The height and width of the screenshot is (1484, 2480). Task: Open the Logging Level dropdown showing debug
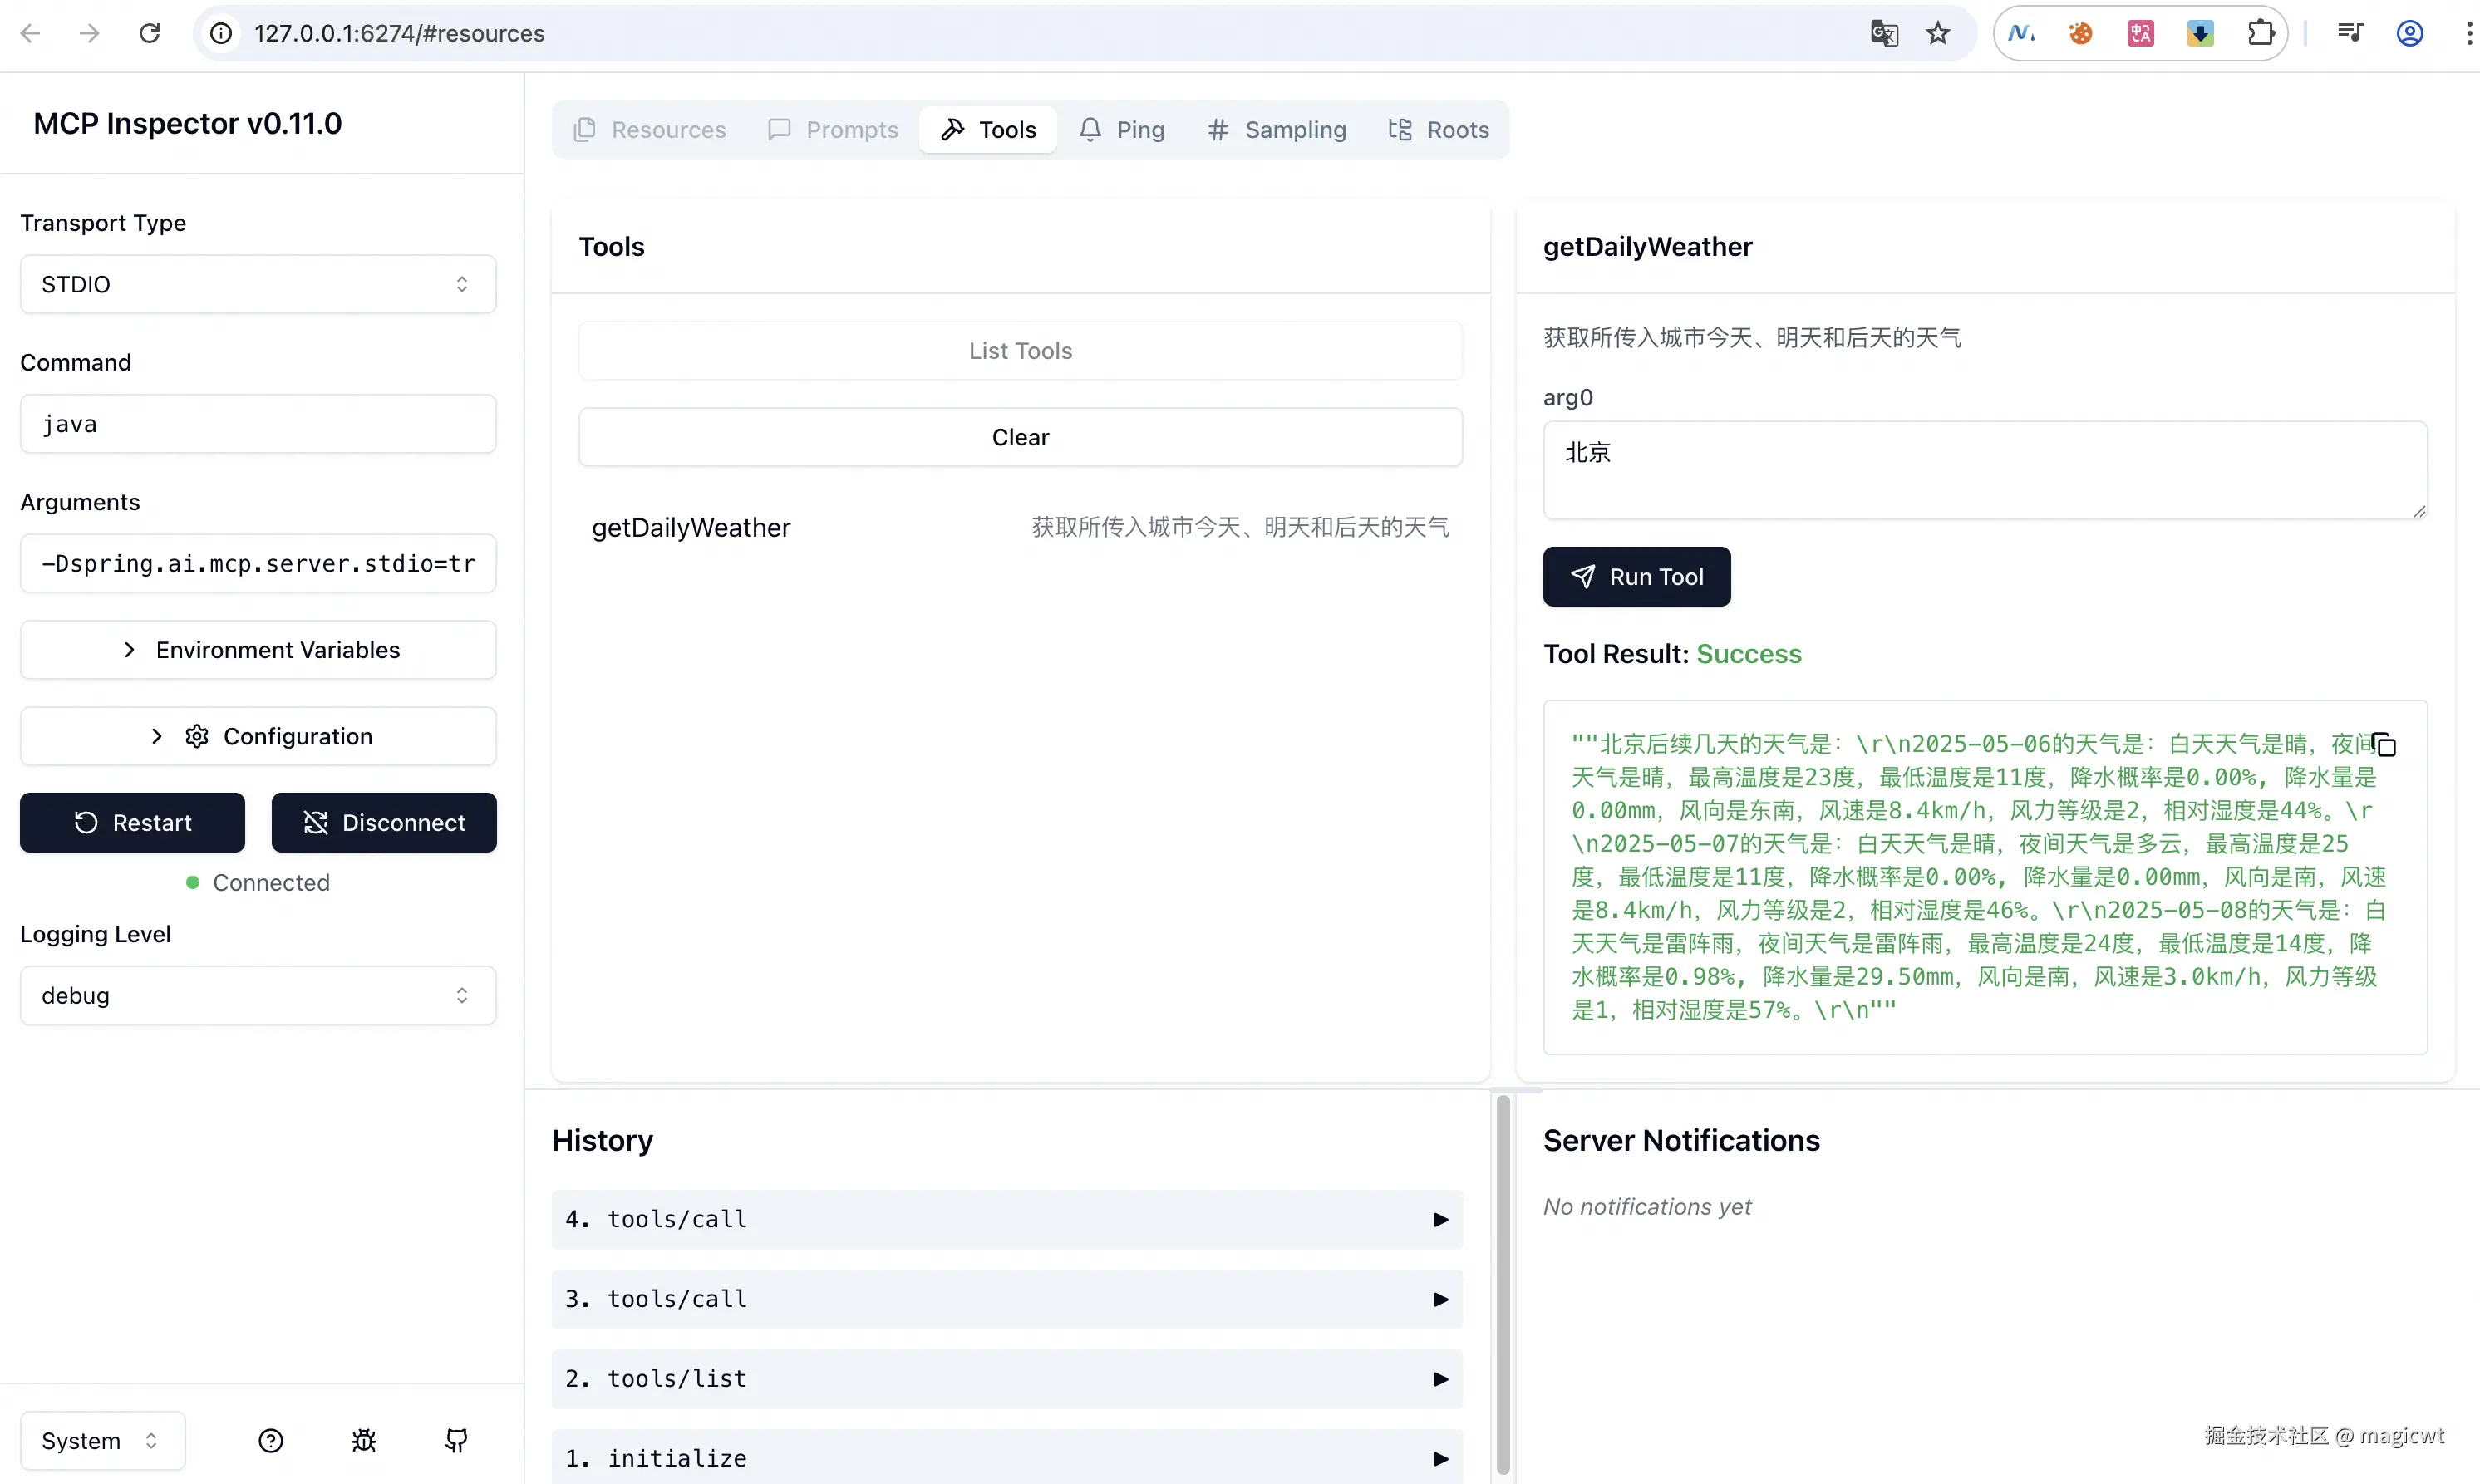(x=257, y=995)
